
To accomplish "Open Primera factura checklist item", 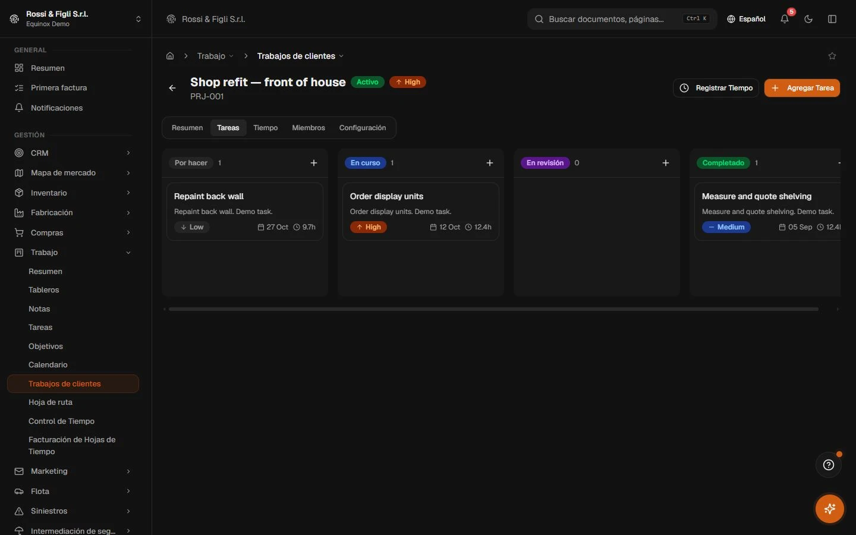I will tap(58, 88).
